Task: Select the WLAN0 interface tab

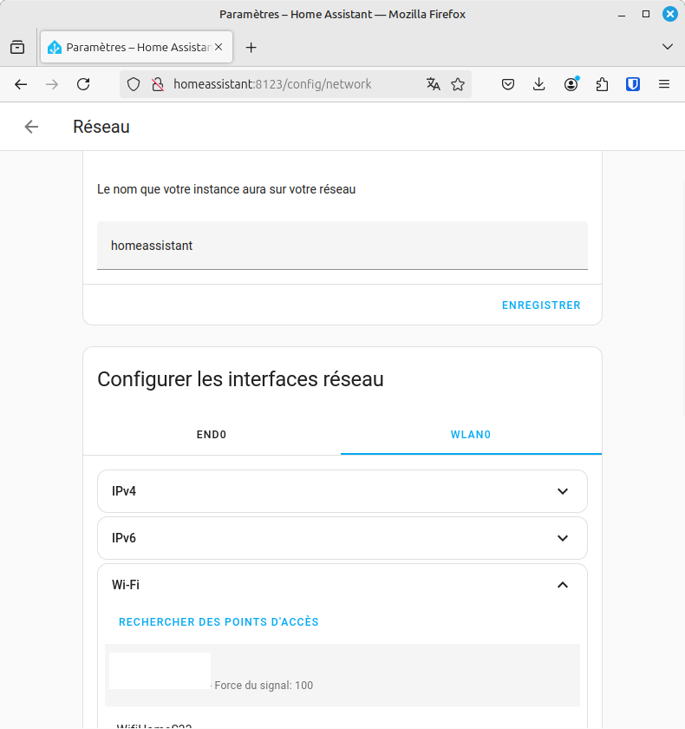Action: (x=471, y=435)
